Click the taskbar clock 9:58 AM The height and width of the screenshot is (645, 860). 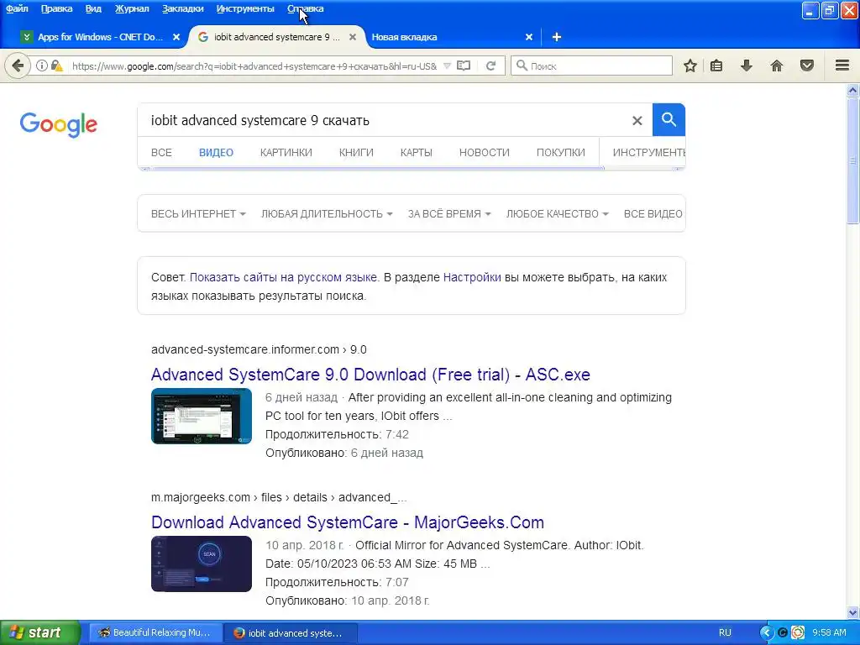tap(829, 633)
